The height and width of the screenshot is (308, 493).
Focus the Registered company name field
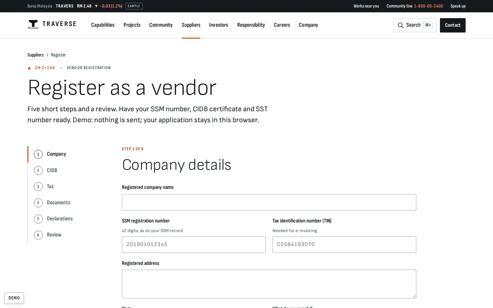[269, 202]
